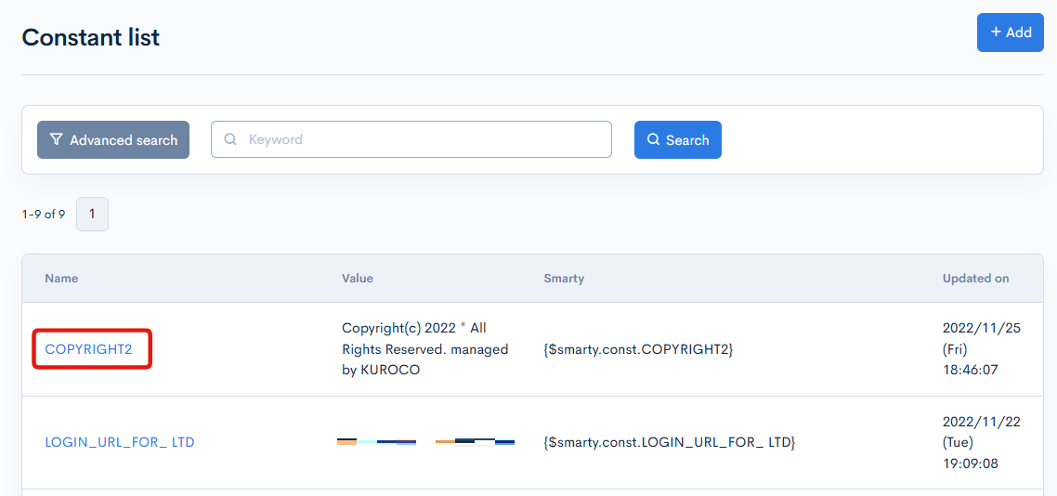Click the magnifier icon inside the Keyword field
1057x496 pixels.
tap(230, 139)
